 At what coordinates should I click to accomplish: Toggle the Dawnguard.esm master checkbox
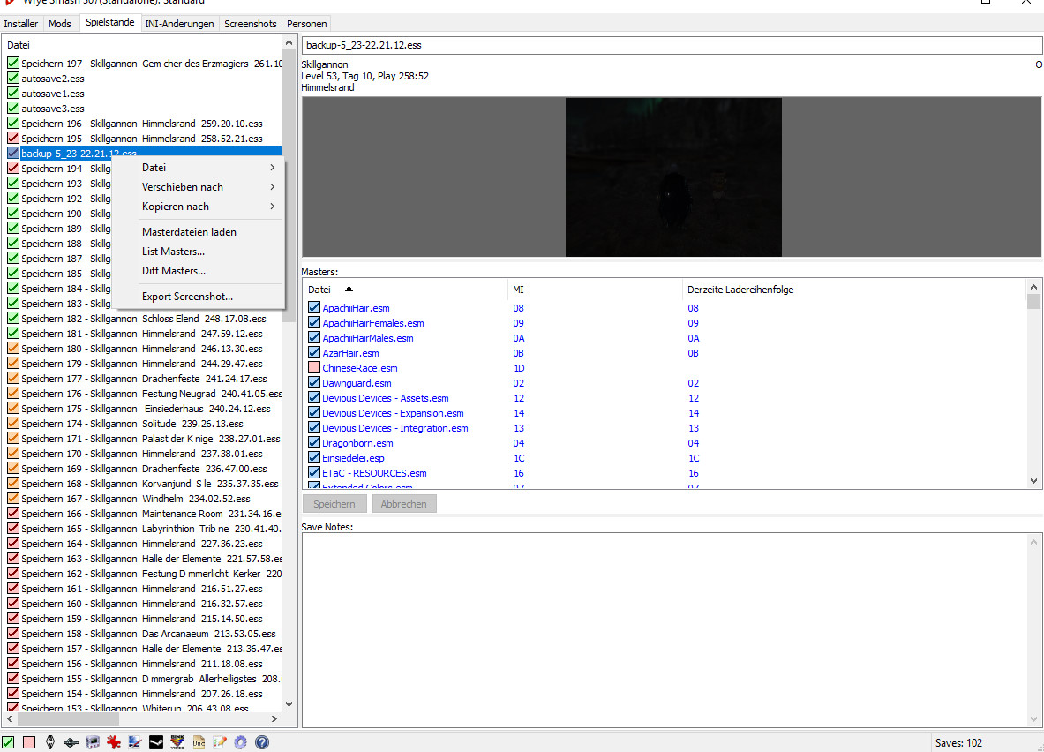(314, 383)
